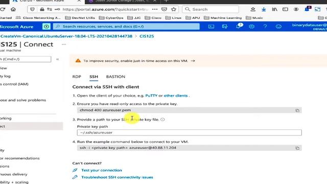This screenshot has height=184, width=327.
Task: Open Azure feedback smiley
Action: click(x=278, y=27)
